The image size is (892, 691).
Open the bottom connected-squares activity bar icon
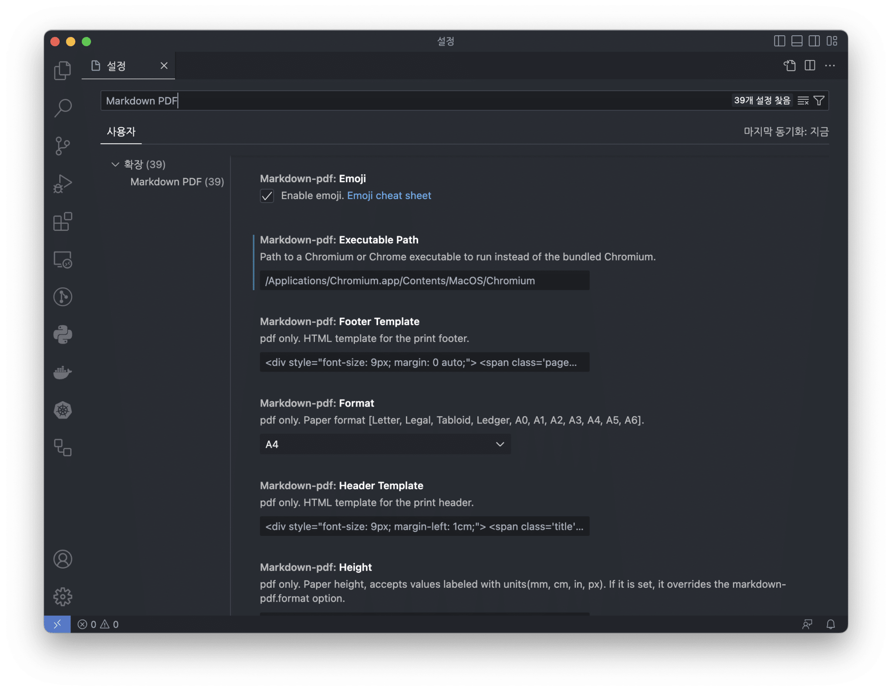coord(63,447)
